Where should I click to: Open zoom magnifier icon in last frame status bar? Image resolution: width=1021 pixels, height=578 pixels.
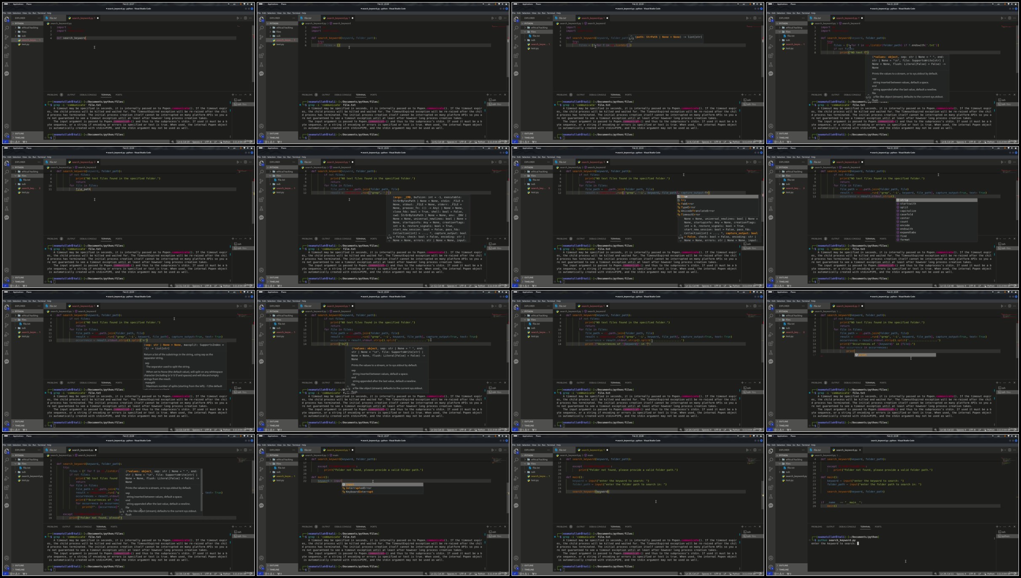(936, 574)
